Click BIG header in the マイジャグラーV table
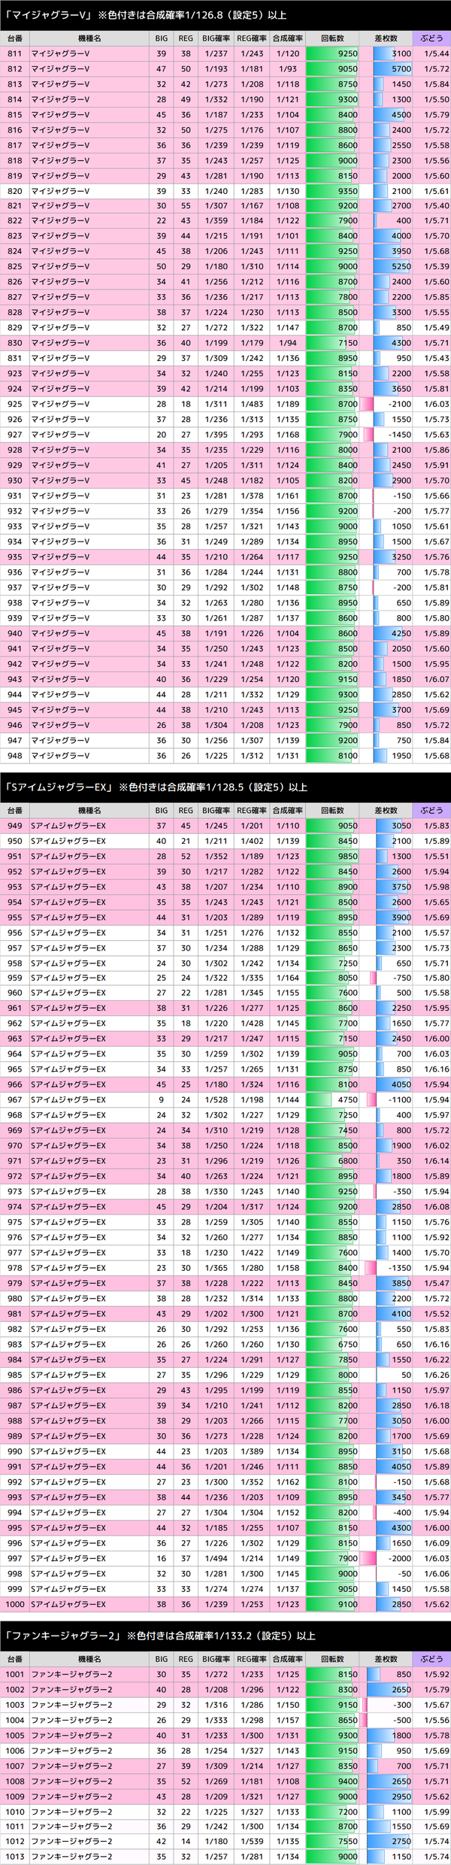This screenshot has width=451, height=1865. 162,38
